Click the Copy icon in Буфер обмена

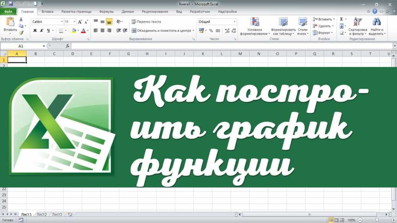pos(21,26)
